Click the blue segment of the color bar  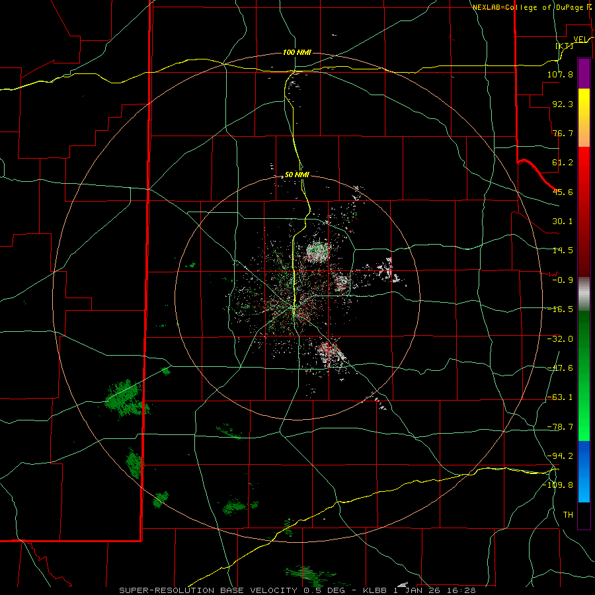584,471
